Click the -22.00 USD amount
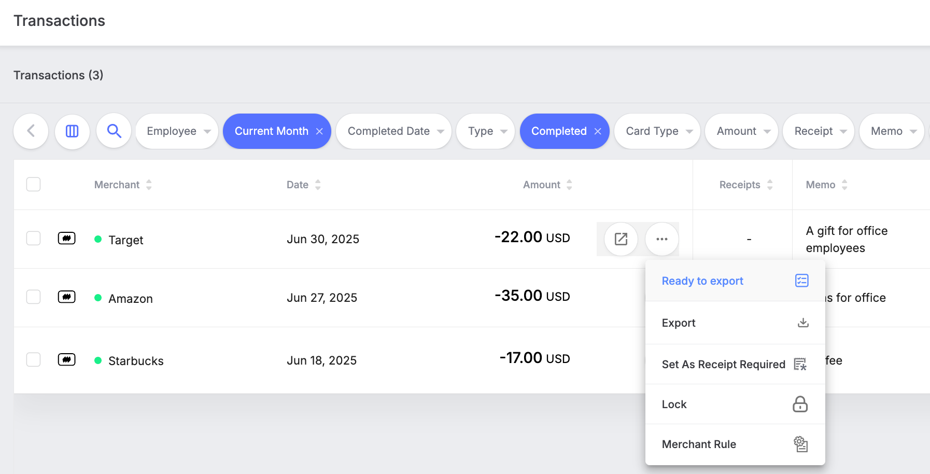The image size is (930, 474). [x=532, y=237]
